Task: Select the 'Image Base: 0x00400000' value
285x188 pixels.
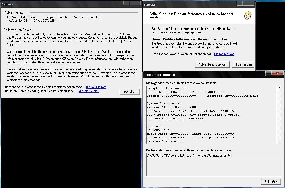Action: [167, 134]
